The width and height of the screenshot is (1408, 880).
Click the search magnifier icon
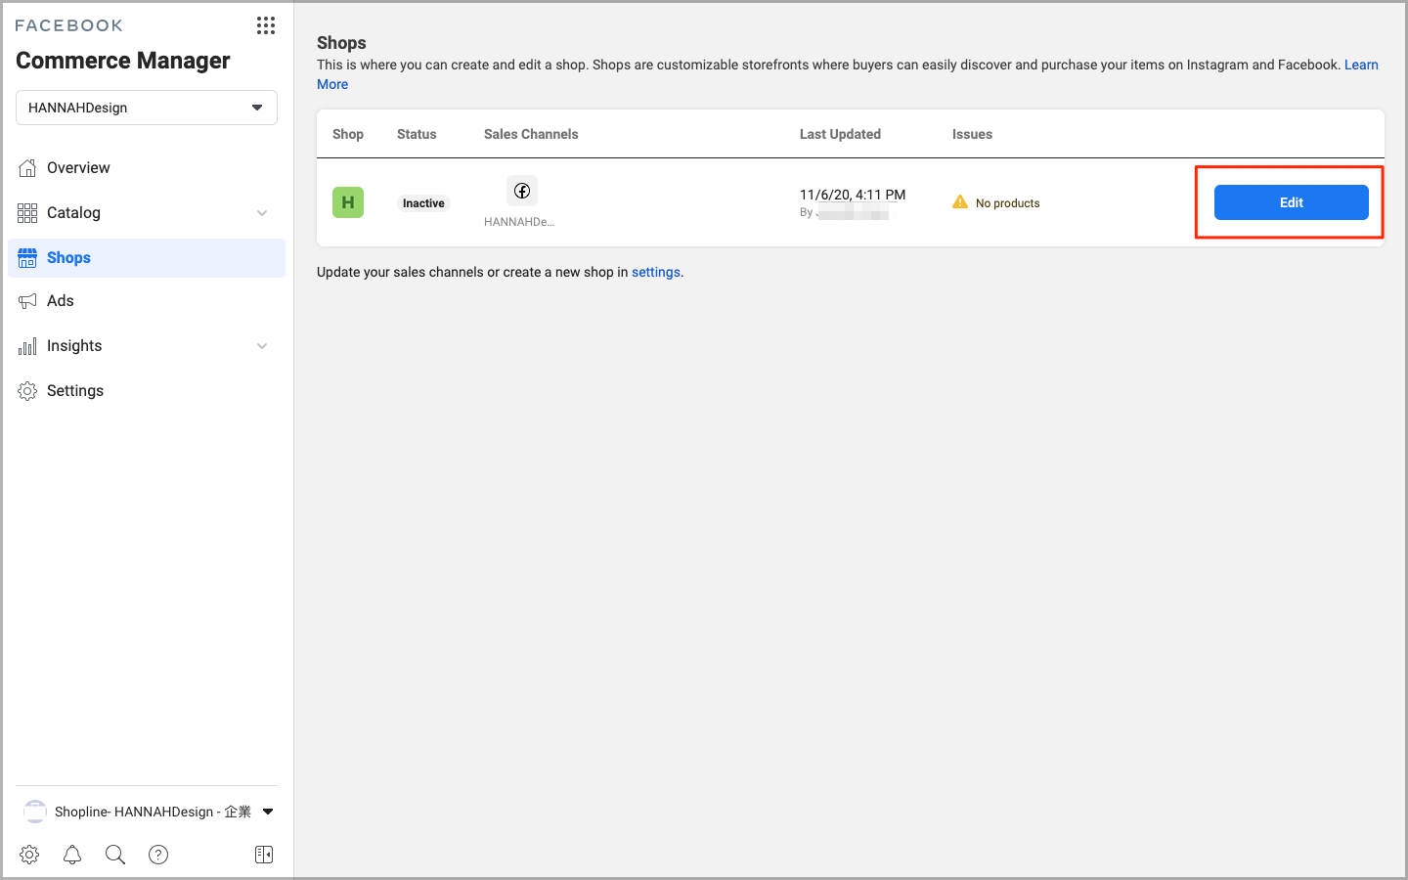[x=115, y=855]
